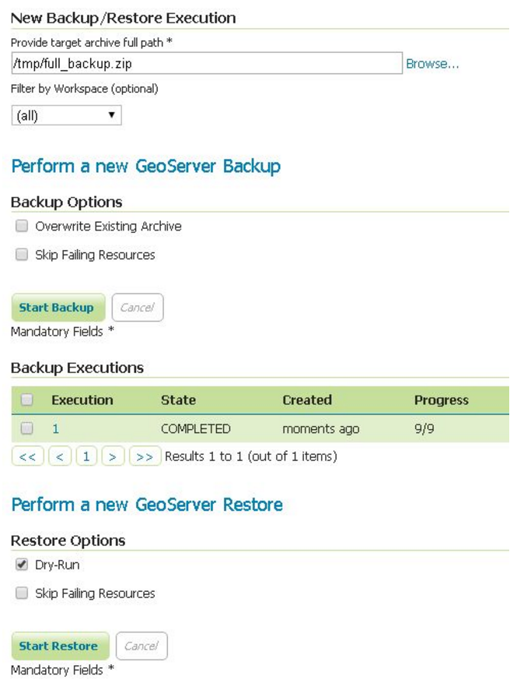Go to first page of results

(x=27, y=457)
